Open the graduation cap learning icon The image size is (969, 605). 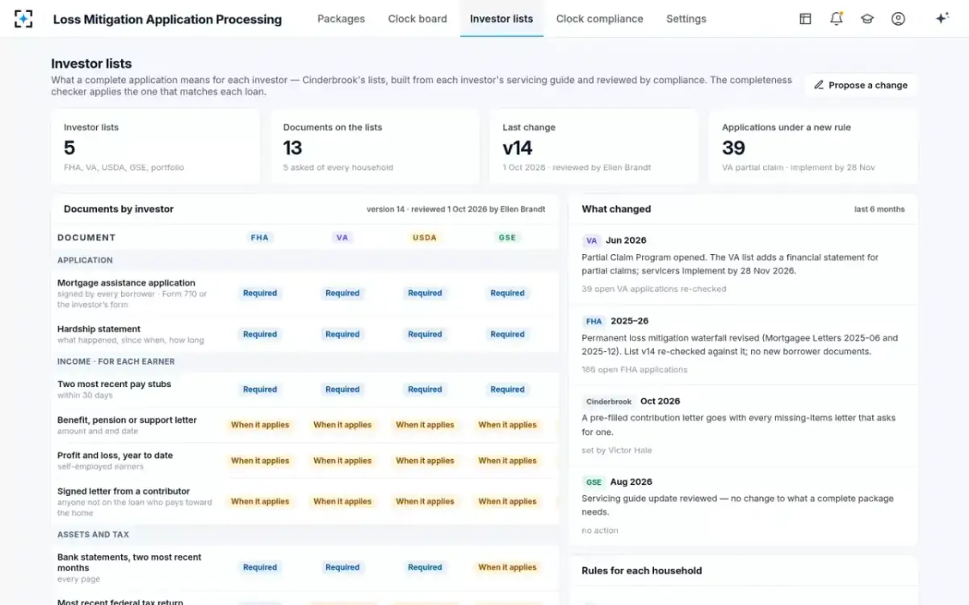pos(867,19)
